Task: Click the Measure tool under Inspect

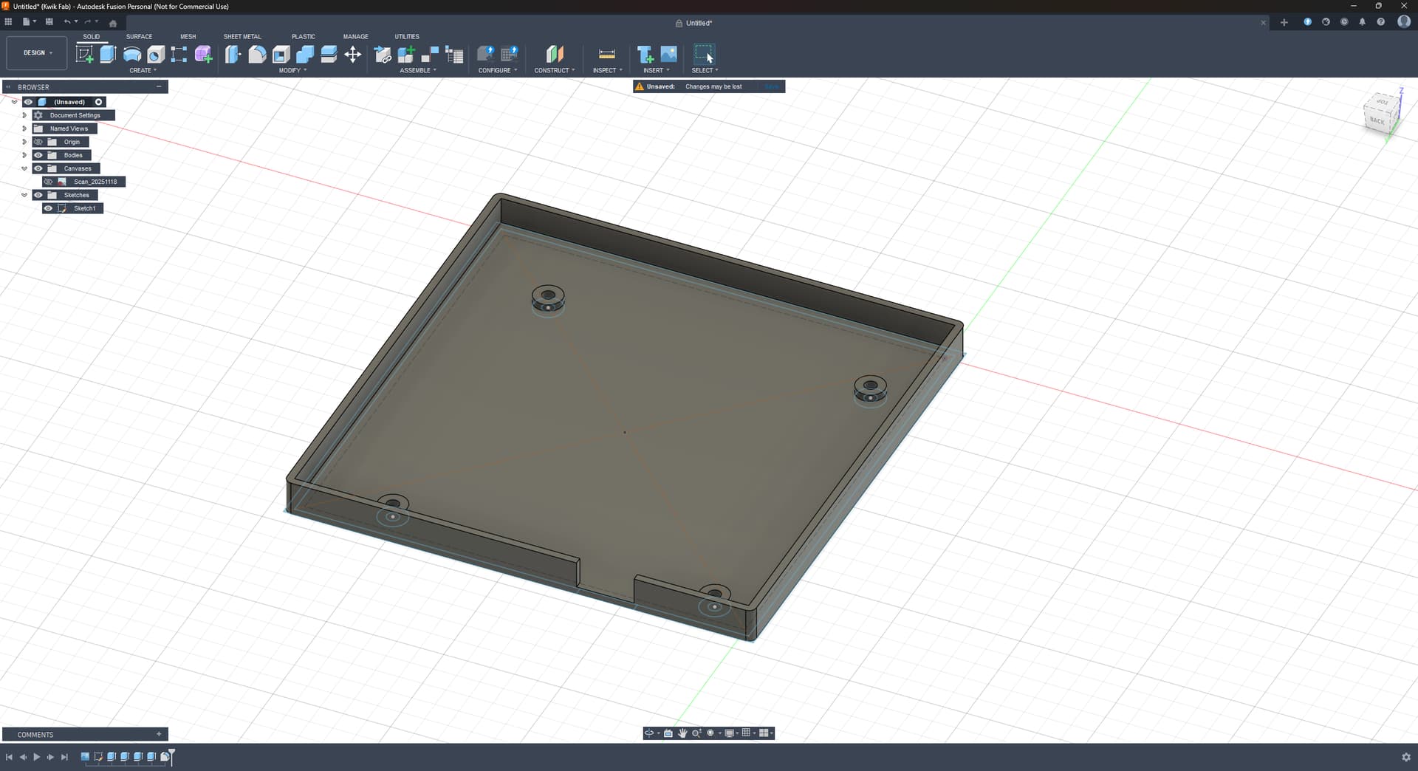Action: (606, 54)
